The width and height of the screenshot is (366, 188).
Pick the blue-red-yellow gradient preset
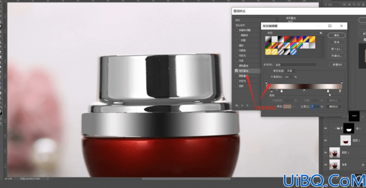click(300, 39)
